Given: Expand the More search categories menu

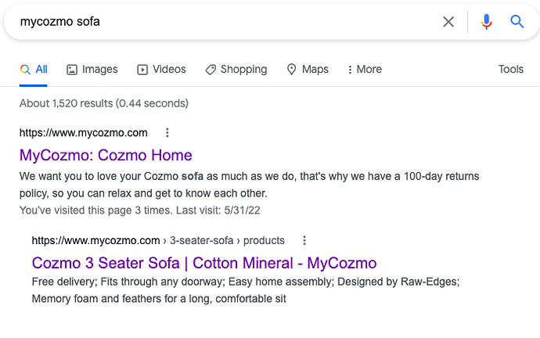Looking at the screenshot, I should 365,70.
